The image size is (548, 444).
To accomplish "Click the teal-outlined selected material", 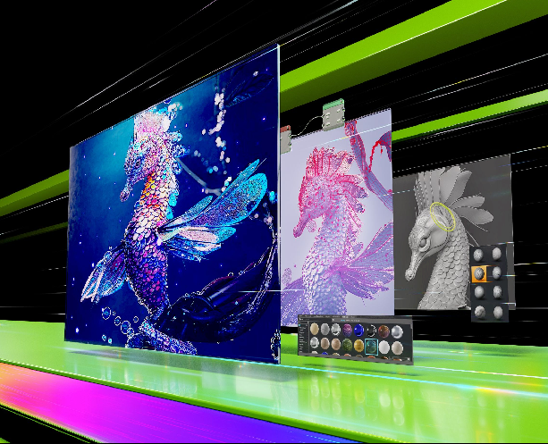I will coord(371,346).
